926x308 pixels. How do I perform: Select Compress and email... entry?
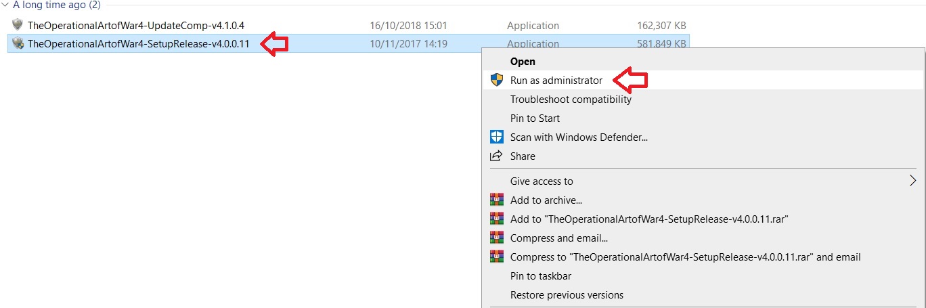coord(559,238)
